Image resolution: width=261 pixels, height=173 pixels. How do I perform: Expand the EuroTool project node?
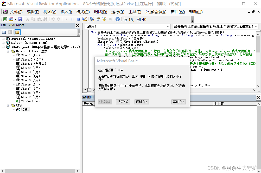coord(3,39)
